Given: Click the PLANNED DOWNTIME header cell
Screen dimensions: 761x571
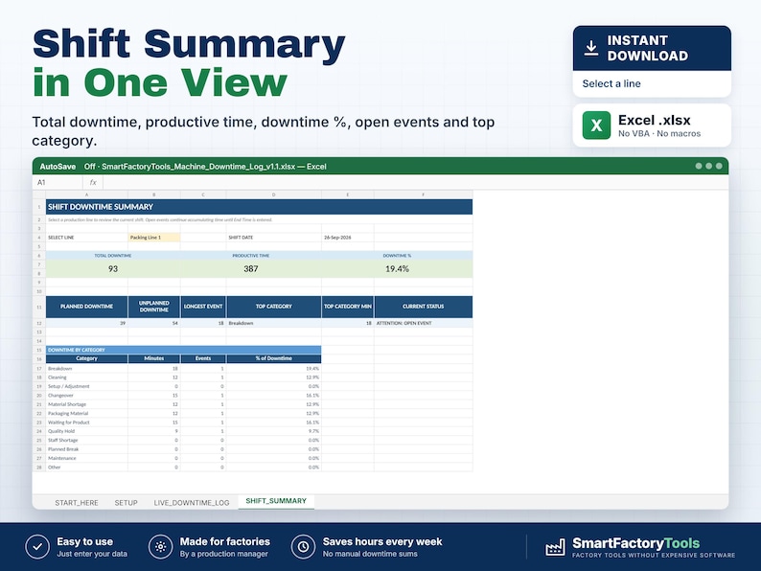Looking at the screenshot, I should click(x=87, y=307).
